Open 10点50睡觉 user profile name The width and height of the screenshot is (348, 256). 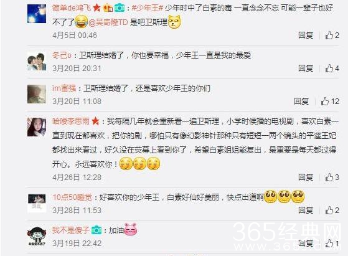[x=72, y=197]
